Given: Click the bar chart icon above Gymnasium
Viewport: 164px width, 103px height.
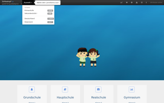Looking at the screenshot, I should point(131,90).
